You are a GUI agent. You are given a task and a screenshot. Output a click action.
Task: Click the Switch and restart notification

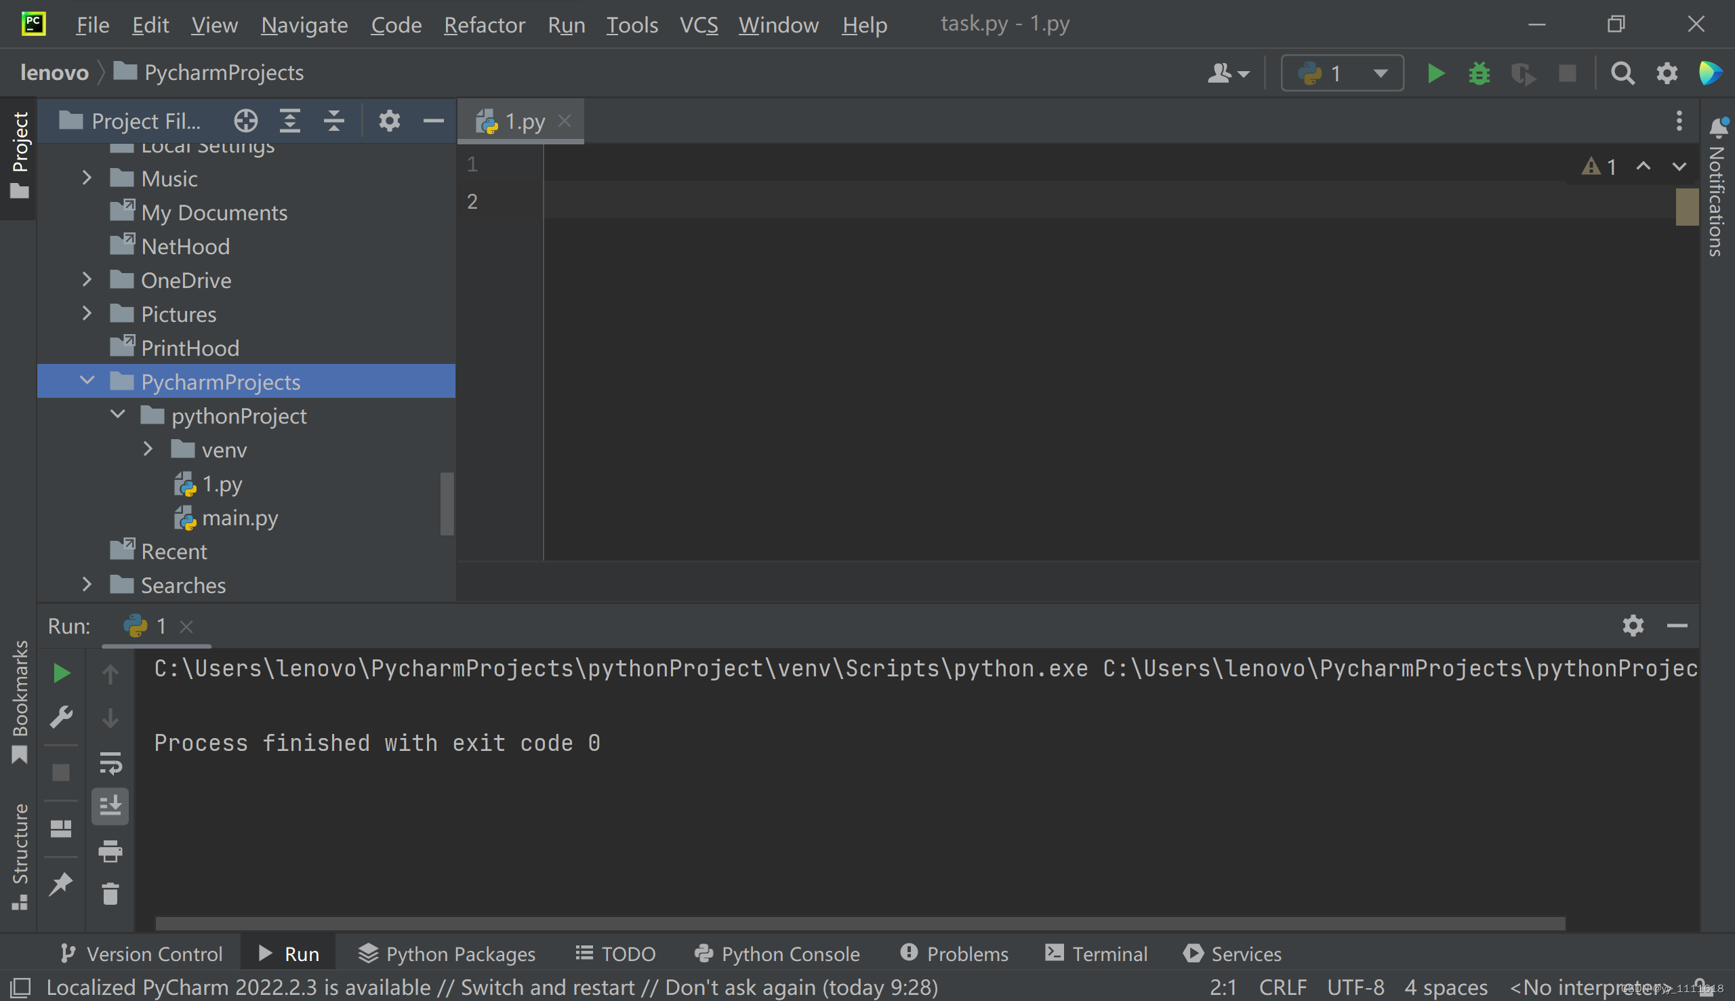(547, 987)
